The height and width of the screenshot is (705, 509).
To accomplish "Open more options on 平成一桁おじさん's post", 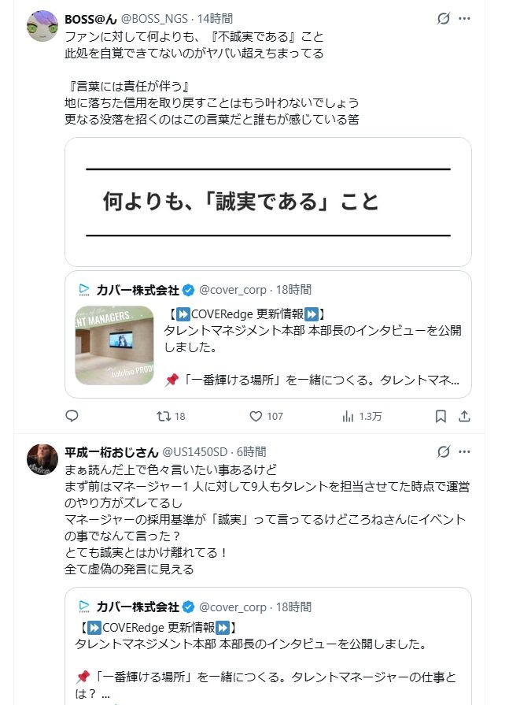I will coord(465,451).
